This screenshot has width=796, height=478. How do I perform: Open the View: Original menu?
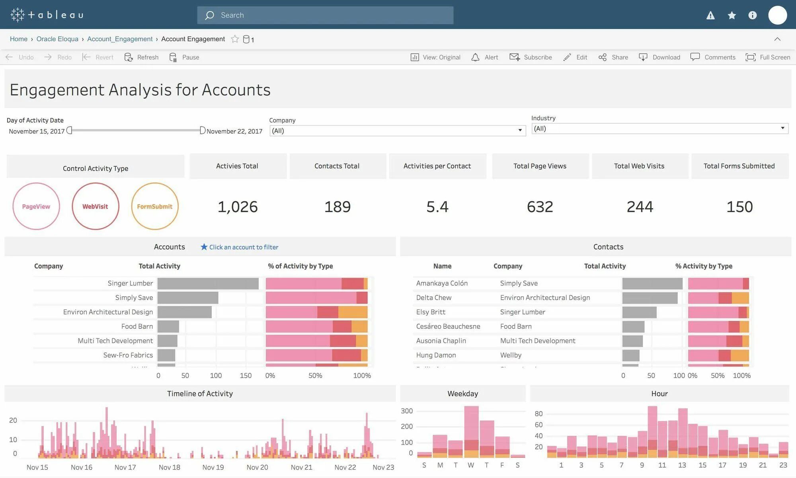[x=435, y=57]
